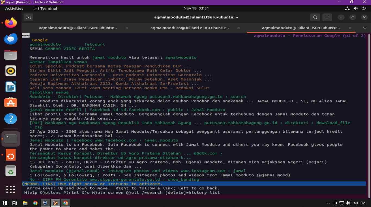Open 'Capaian Luar Biasa Pegadaian Limboto' link
The image size is (371, 207).
[x=121, y=79]
